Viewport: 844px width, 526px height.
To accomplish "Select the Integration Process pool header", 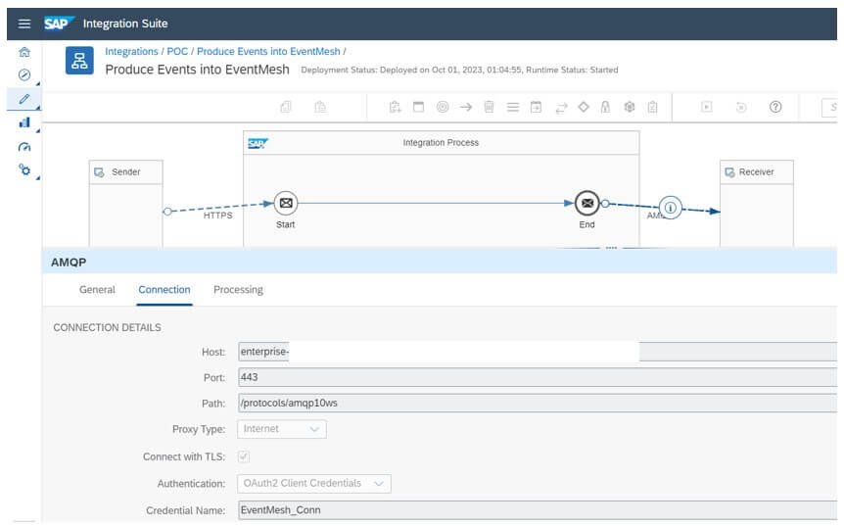I will [441, 143].
